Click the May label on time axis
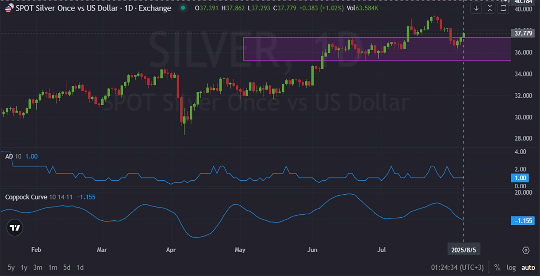This screenshot has height=276, width=540. [x=240, y=250]
